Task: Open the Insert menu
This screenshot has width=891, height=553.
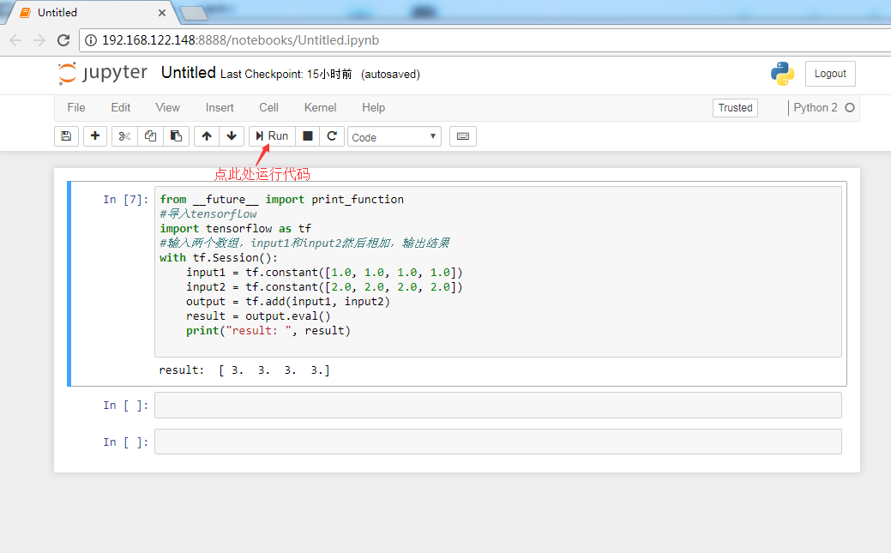Action: click(220, 107)
